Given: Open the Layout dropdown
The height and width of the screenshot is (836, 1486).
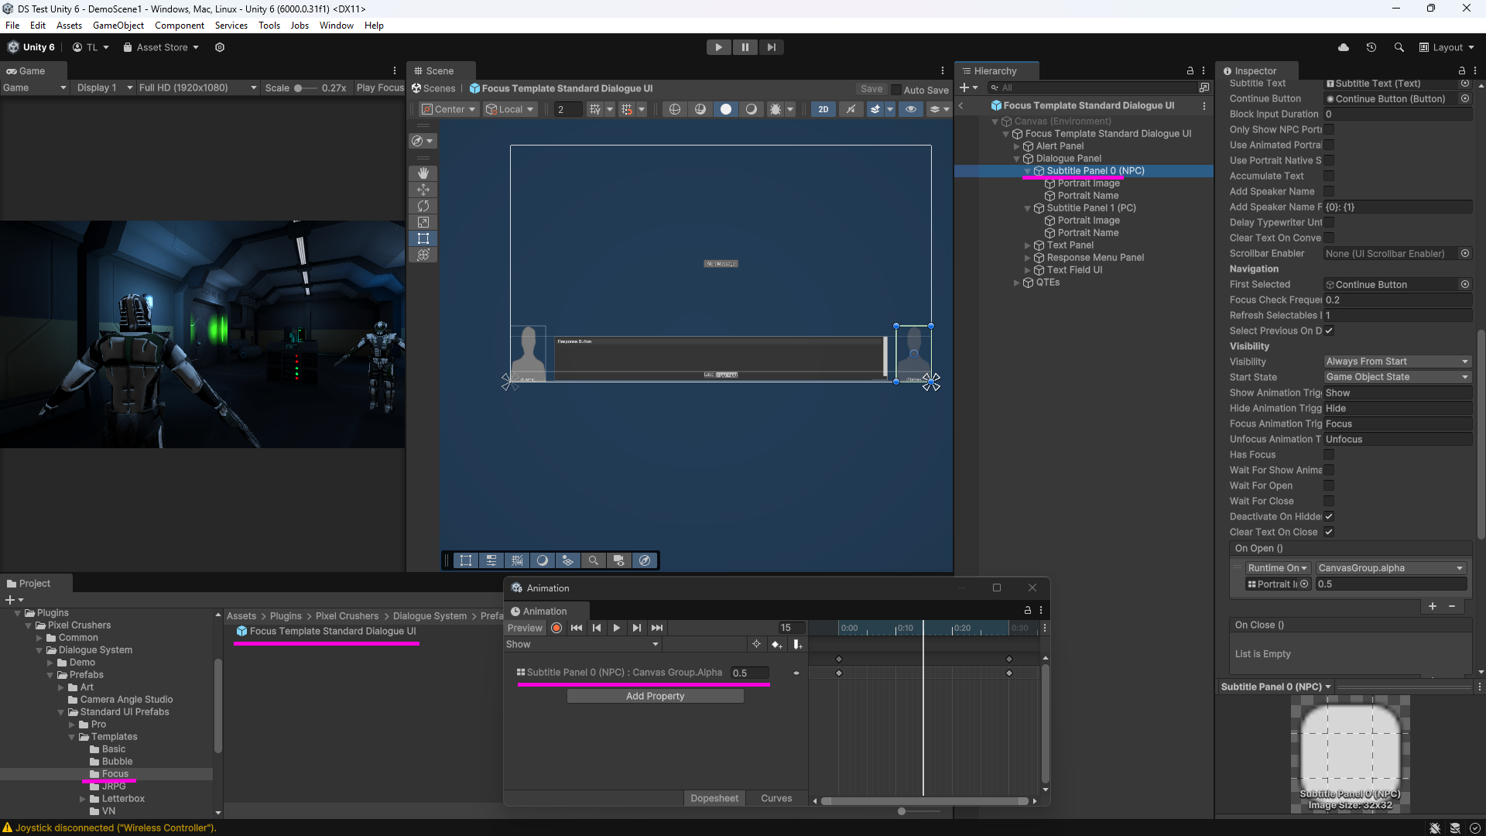Looking at the screenshot, I should pyautogui.click(x=1447, y=47).
